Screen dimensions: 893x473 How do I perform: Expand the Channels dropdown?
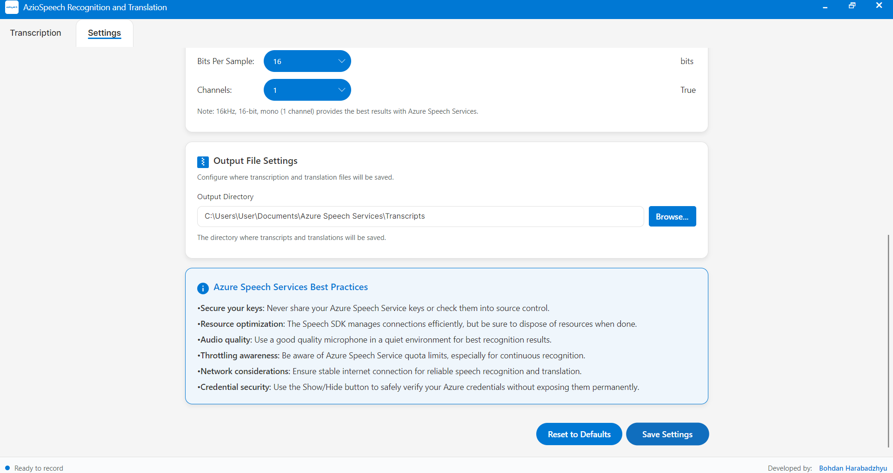(x=307, y=90)
